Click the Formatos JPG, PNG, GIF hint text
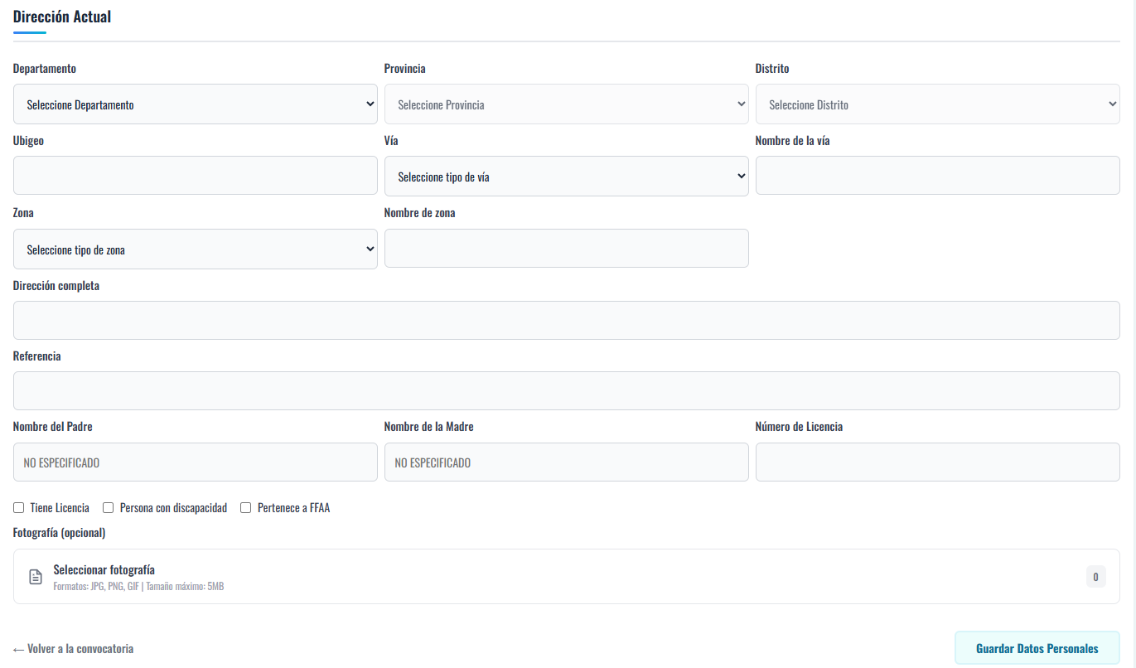 pyautogui.click(x=139, y=587)
